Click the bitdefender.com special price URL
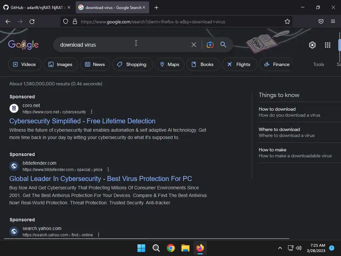This screenshot has height=256, width=341. (x=62, y=170)
